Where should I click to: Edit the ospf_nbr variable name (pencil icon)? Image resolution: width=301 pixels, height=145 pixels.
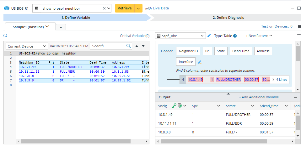click(x=209, y=36)
